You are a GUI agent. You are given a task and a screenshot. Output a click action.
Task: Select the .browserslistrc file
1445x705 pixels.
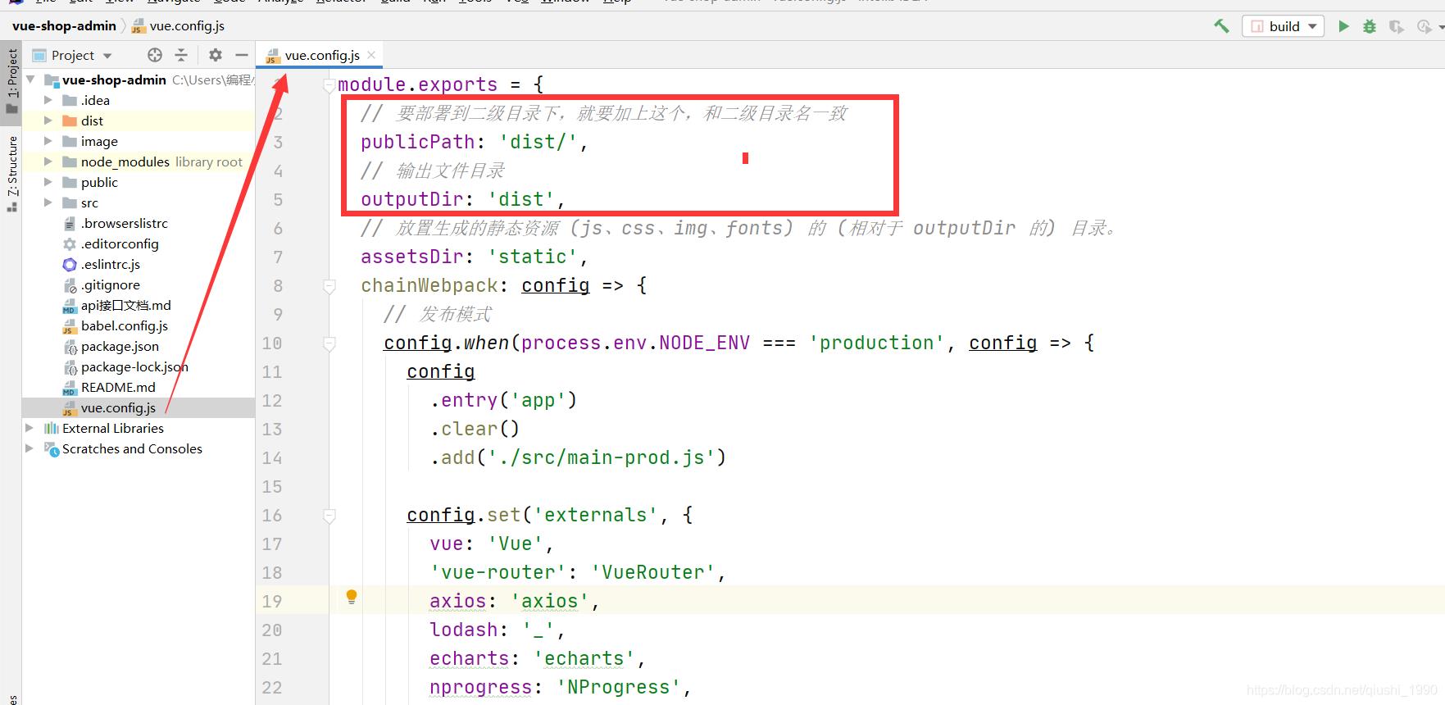point(124,223)
